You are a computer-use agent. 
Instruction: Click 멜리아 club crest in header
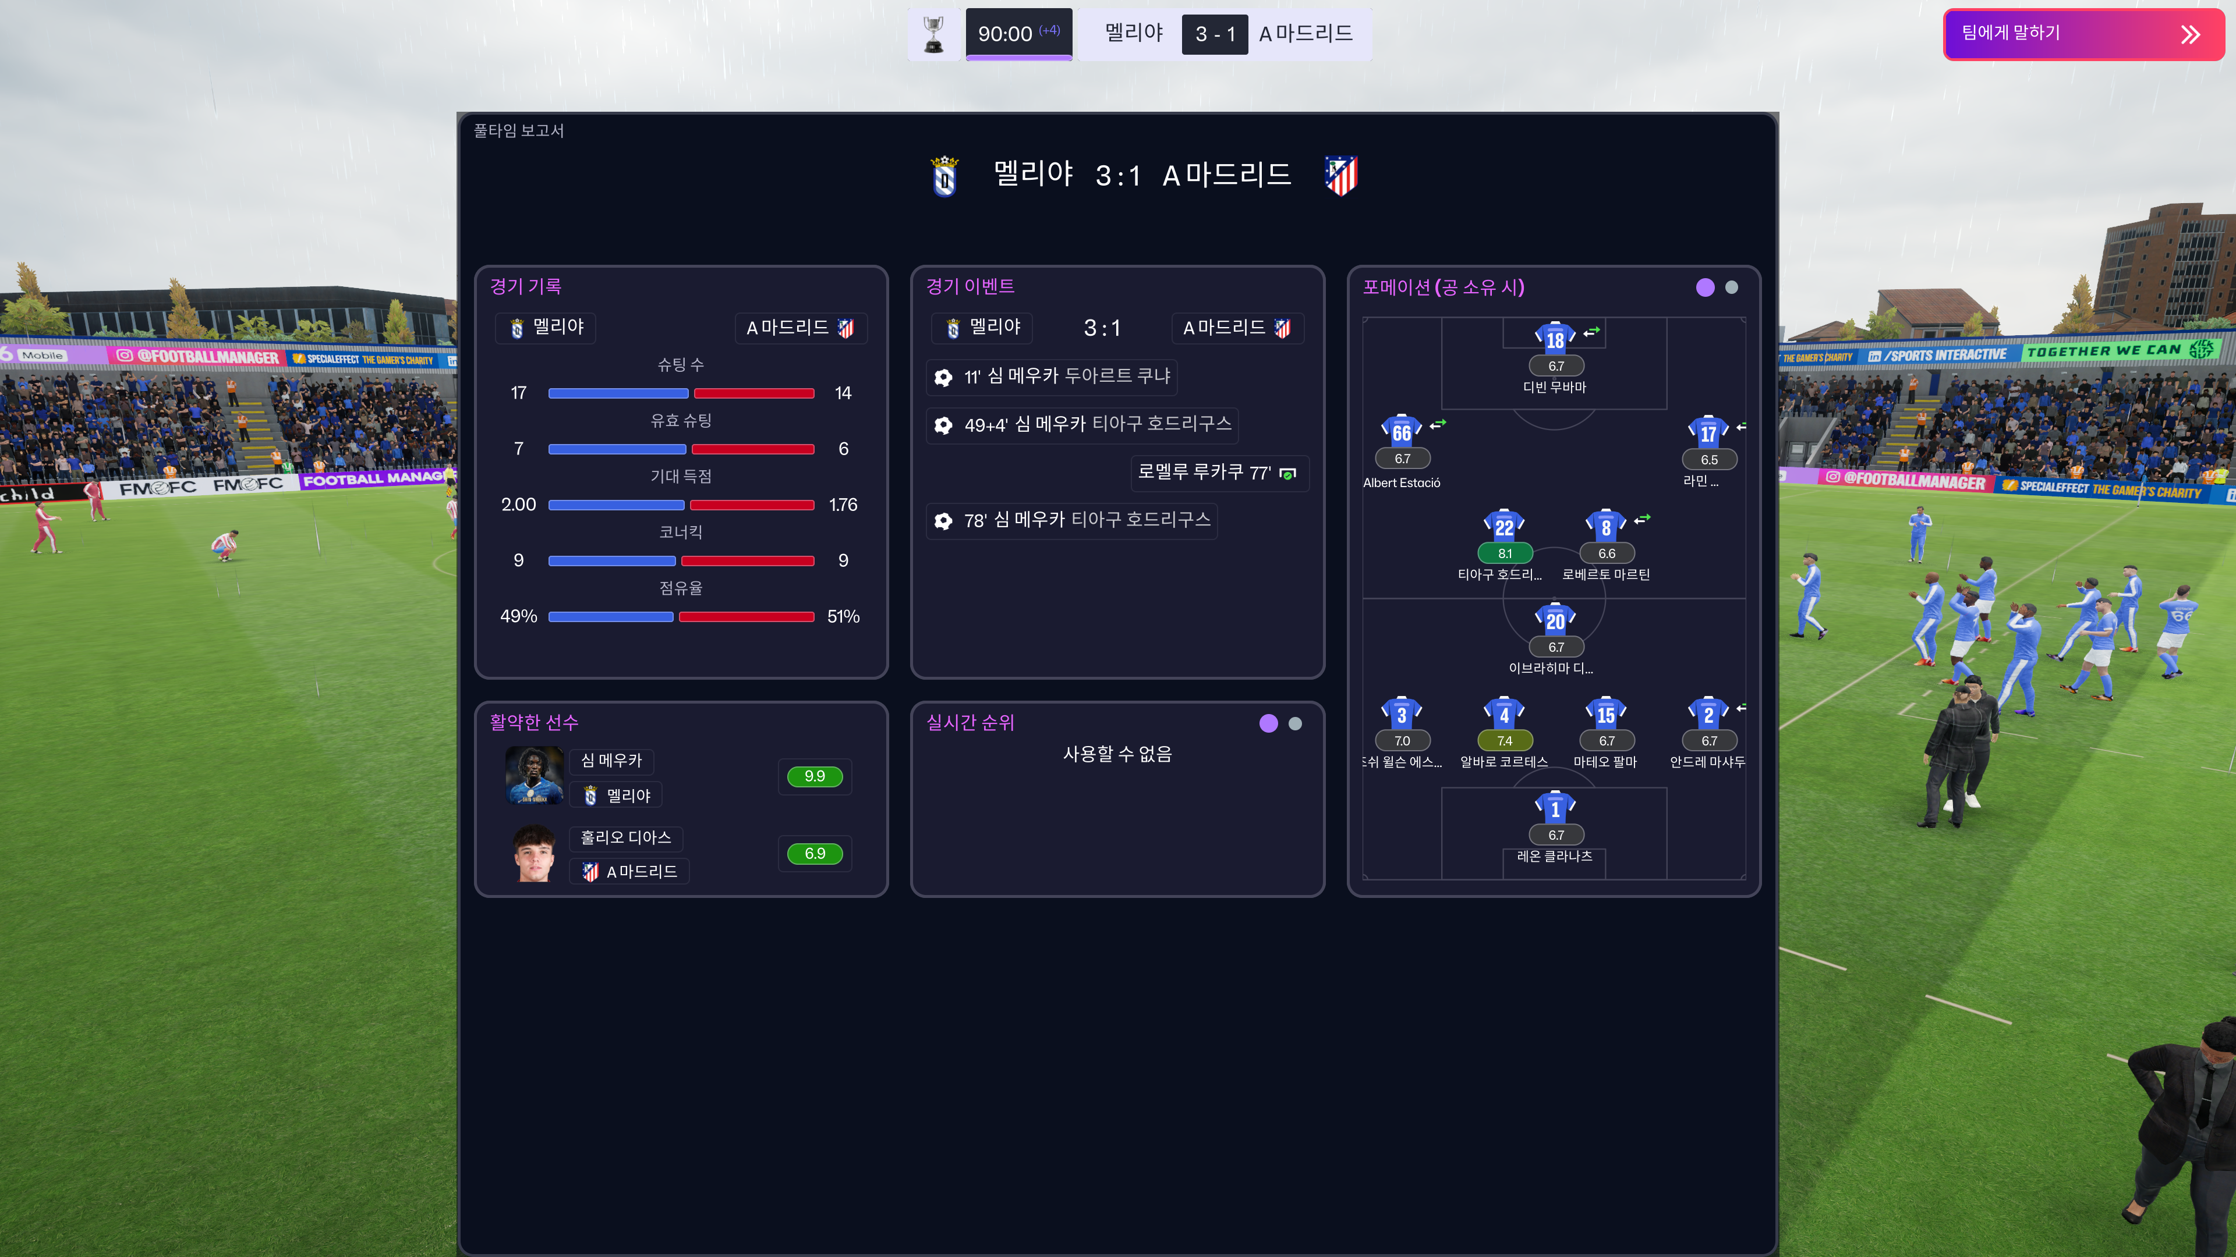[944, 176]
